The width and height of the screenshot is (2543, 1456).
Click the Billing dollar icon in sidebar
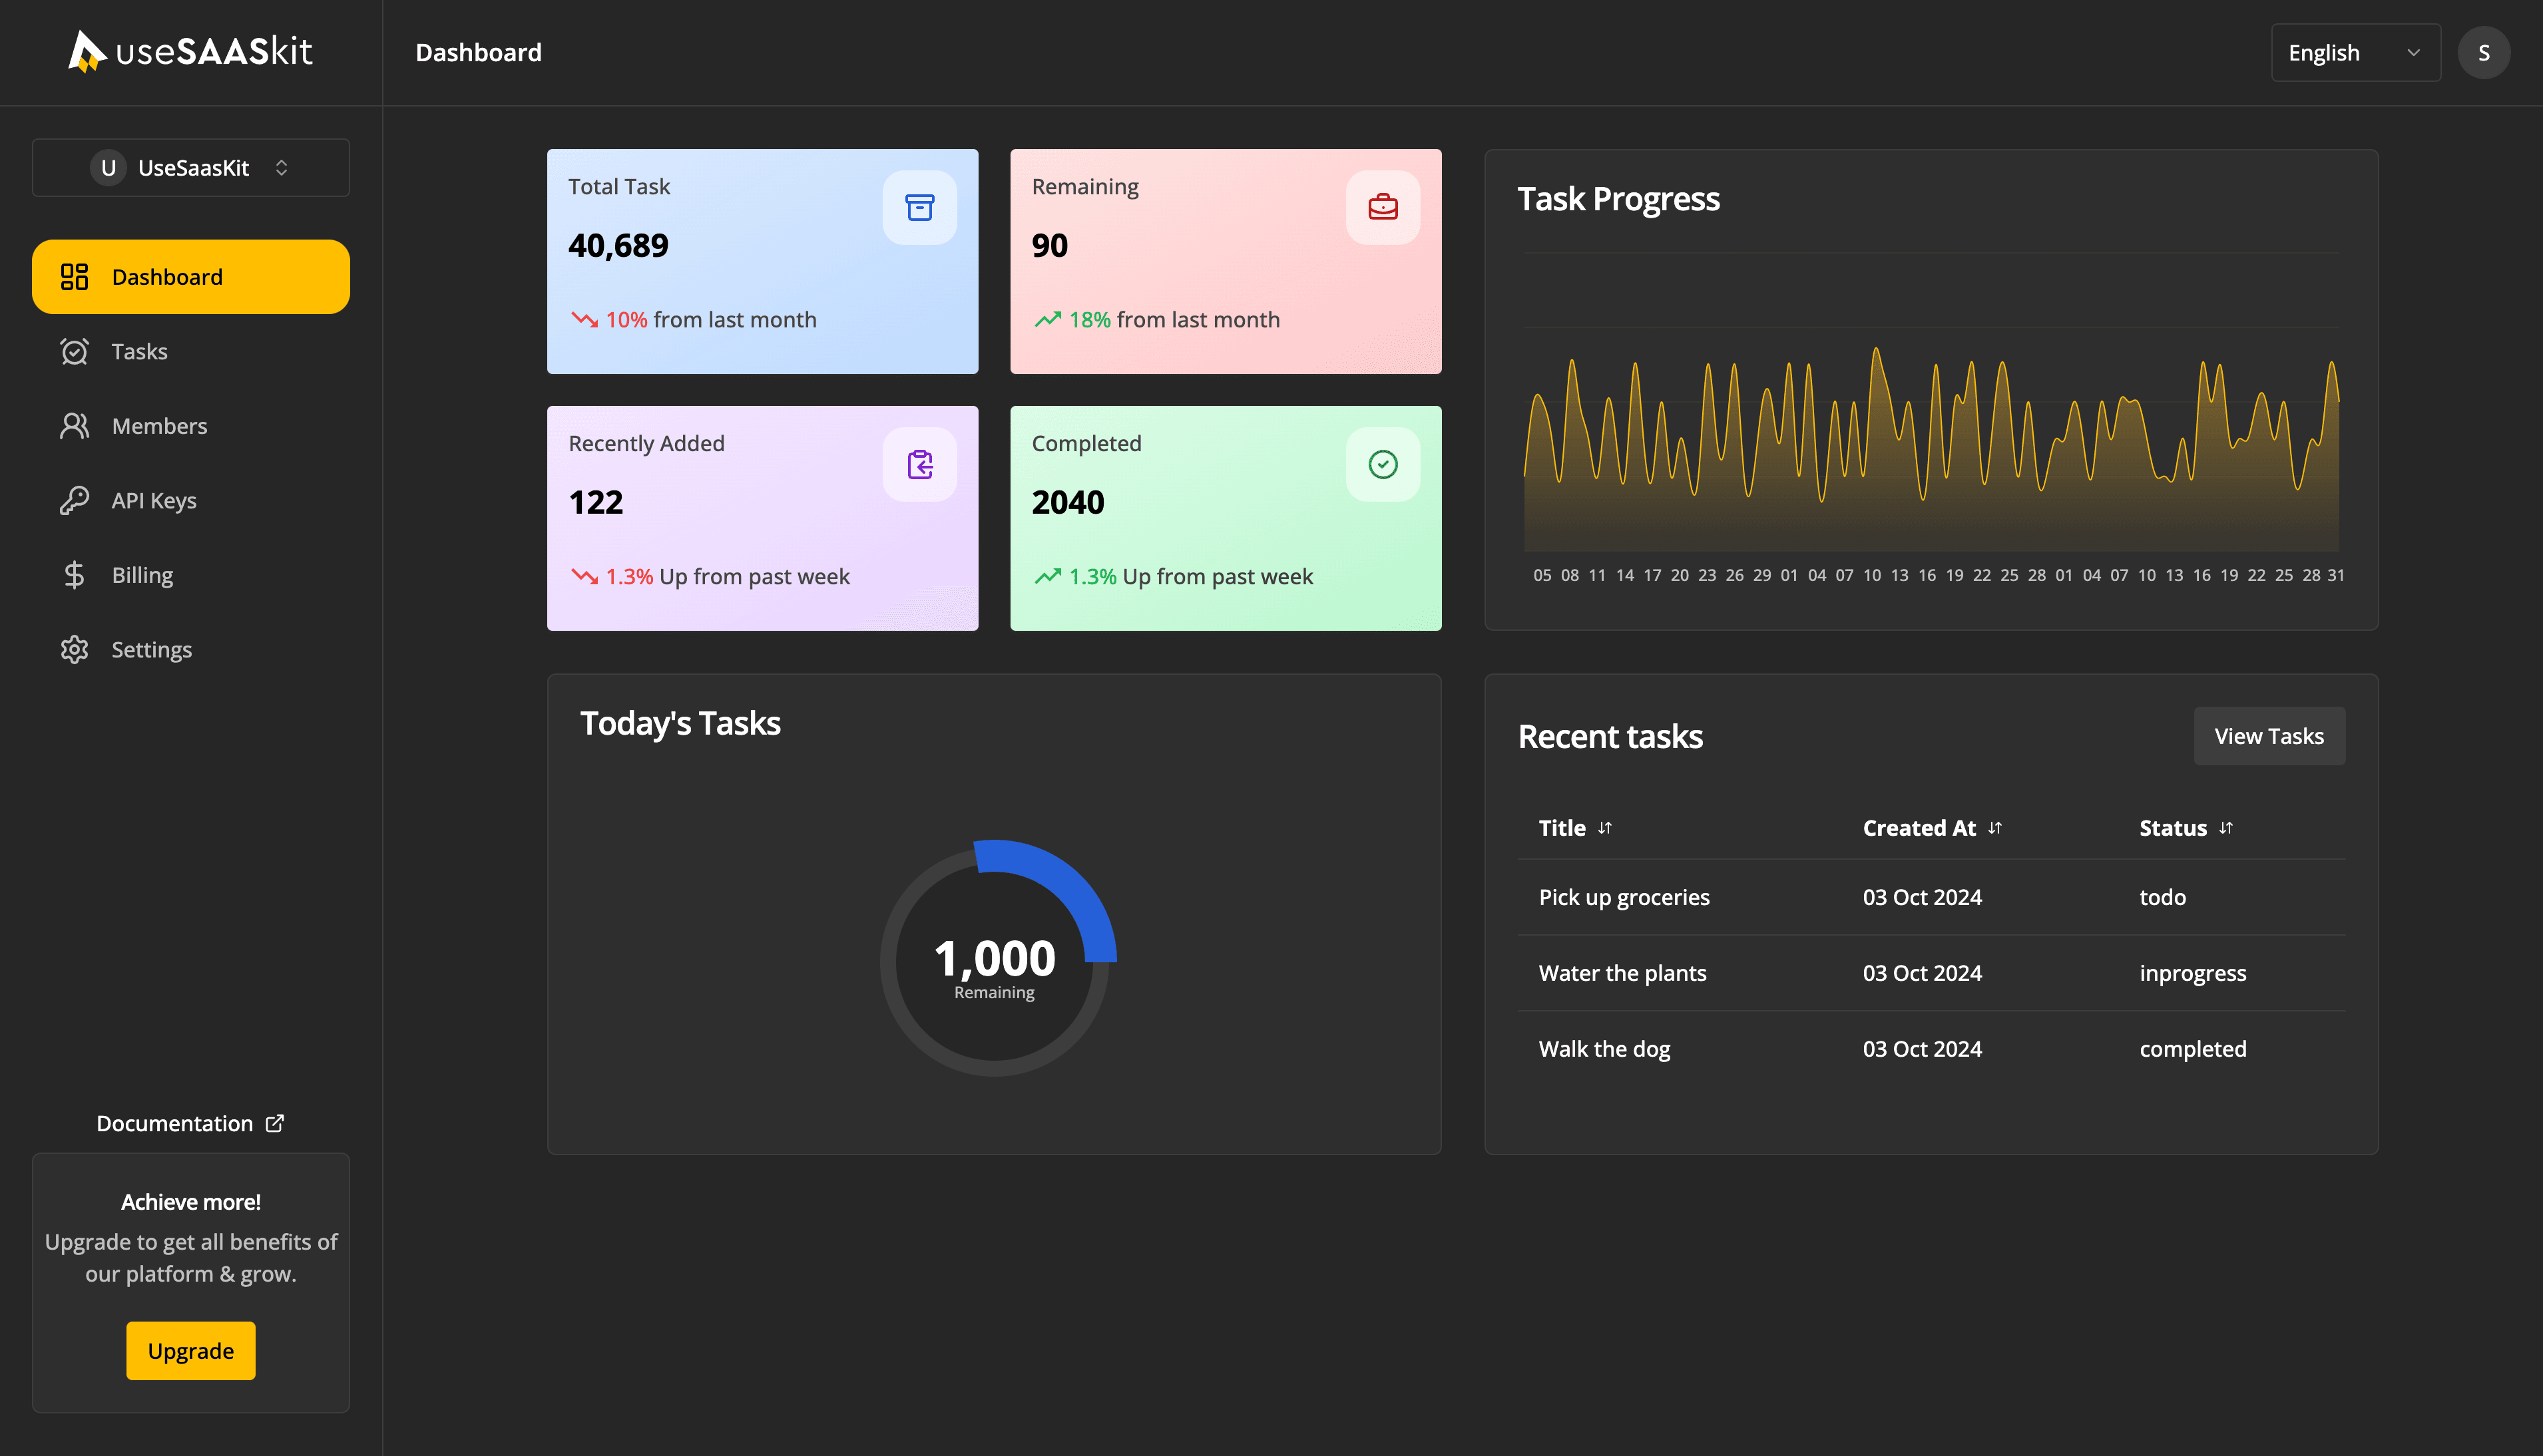73,573
